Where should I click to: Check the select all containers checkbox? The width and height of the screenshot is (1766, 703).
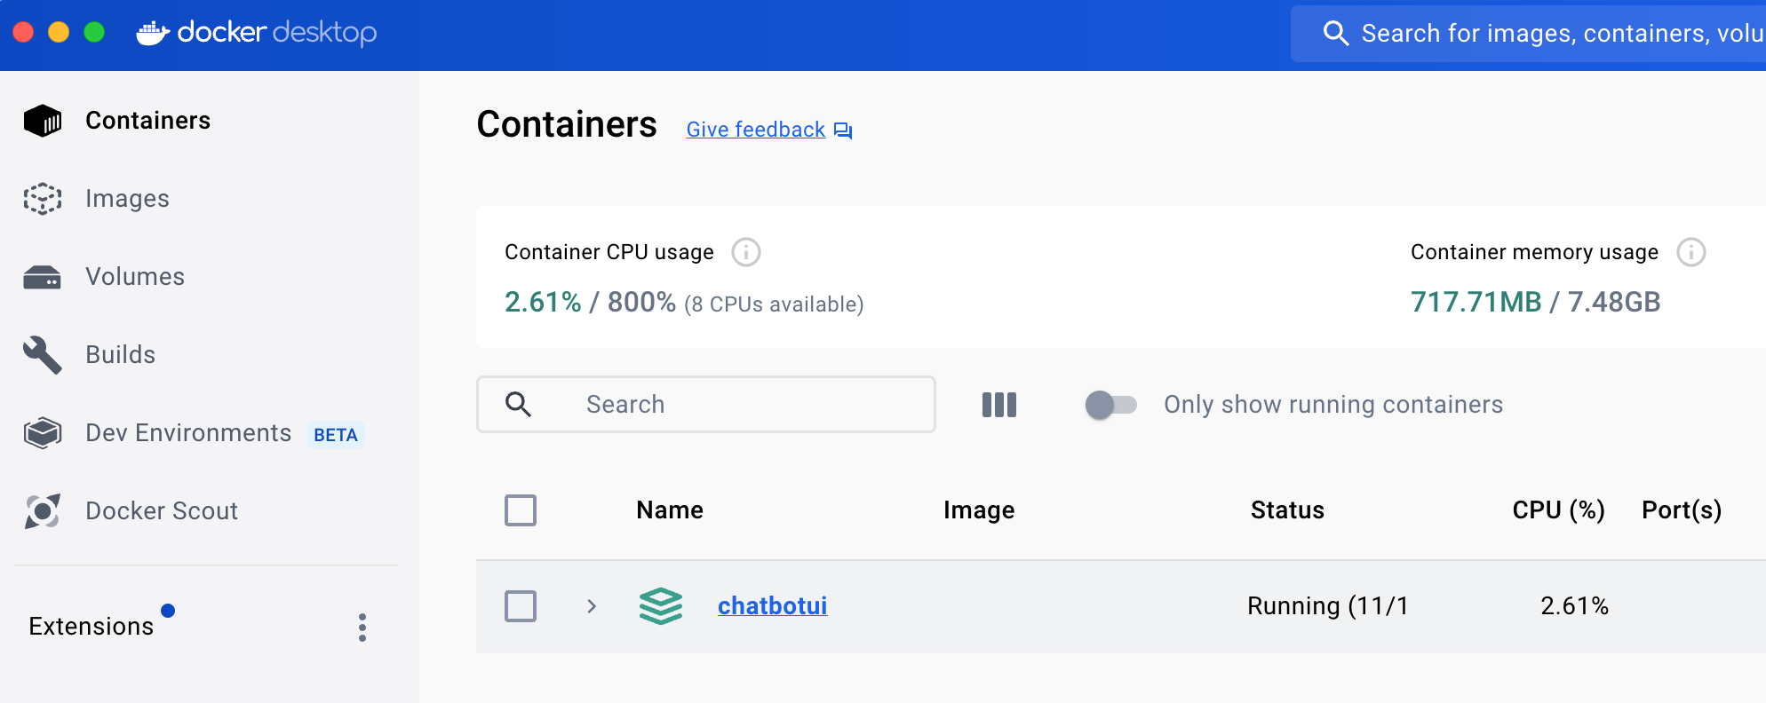[521, 510]
